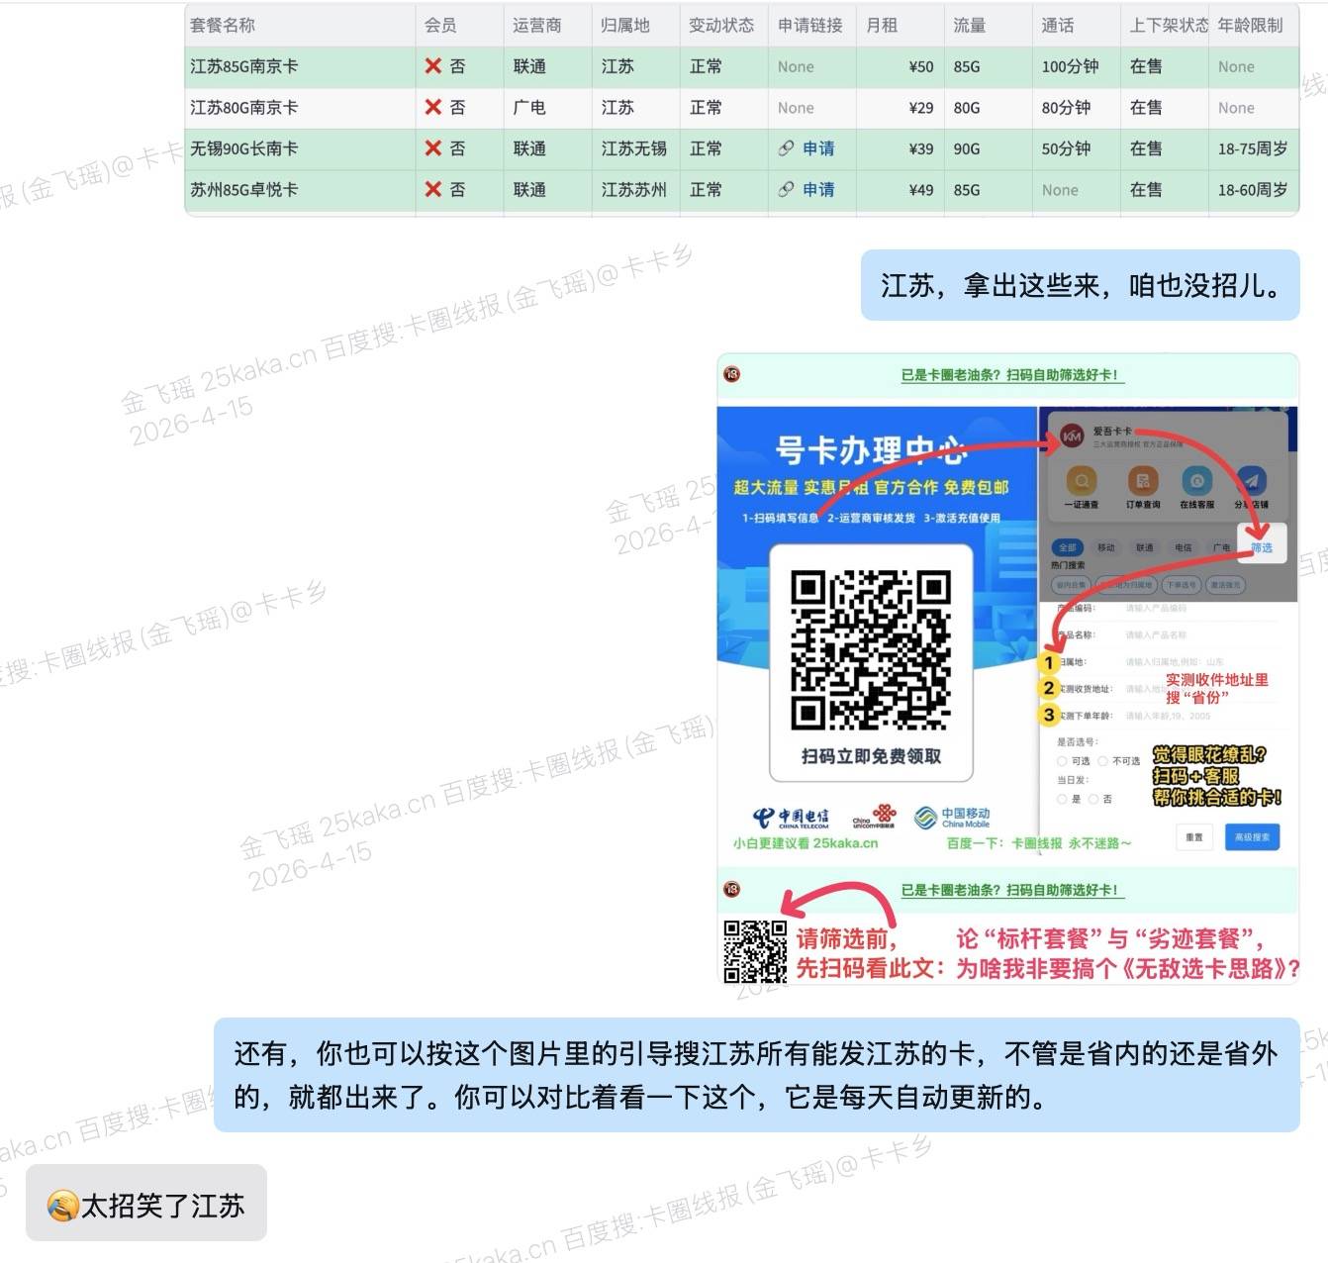1328x1263 pixels.
Task: Select the 不可选 radio button
Action: [x=1102, y=761]
